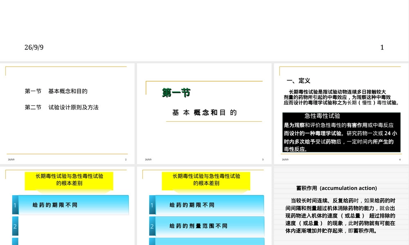
Task: Click page number 2 on slide 2 footer
Action: pyautogui.click(x=126, y=160)
